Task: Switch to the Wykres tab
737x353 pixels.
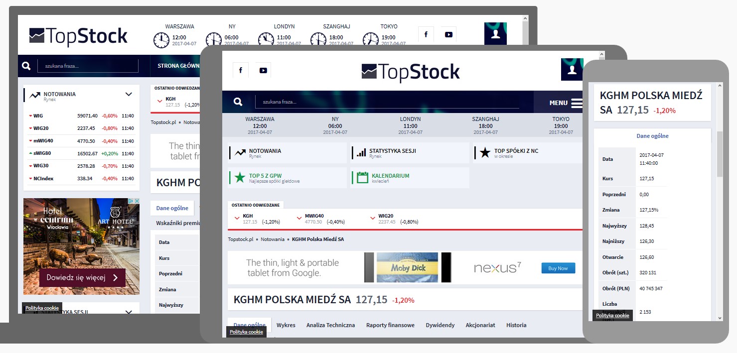Action: (x=286, y=325)
